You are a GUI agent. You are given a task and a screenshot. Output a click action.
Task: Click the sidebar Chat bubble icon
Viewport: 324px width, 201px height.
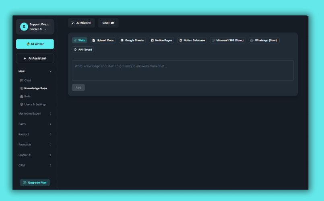point(21,80)
